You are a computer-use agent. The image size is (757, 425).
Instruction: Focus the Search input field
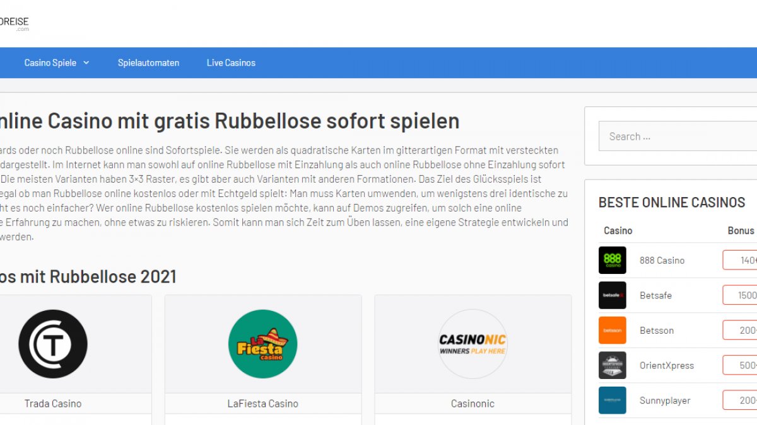678,136
